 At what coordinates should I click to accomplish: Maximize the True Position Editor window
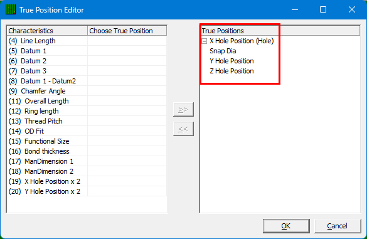click(323, 9)
